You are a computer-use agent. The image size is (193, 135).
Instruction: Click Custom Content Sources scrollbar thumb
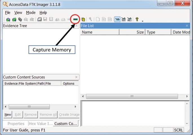pyautogui.click(x=29, y=107)
